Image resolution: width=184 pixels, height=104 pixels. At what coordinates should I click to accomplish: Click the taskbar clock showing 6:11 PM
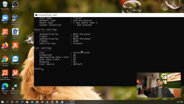(180, 102)
